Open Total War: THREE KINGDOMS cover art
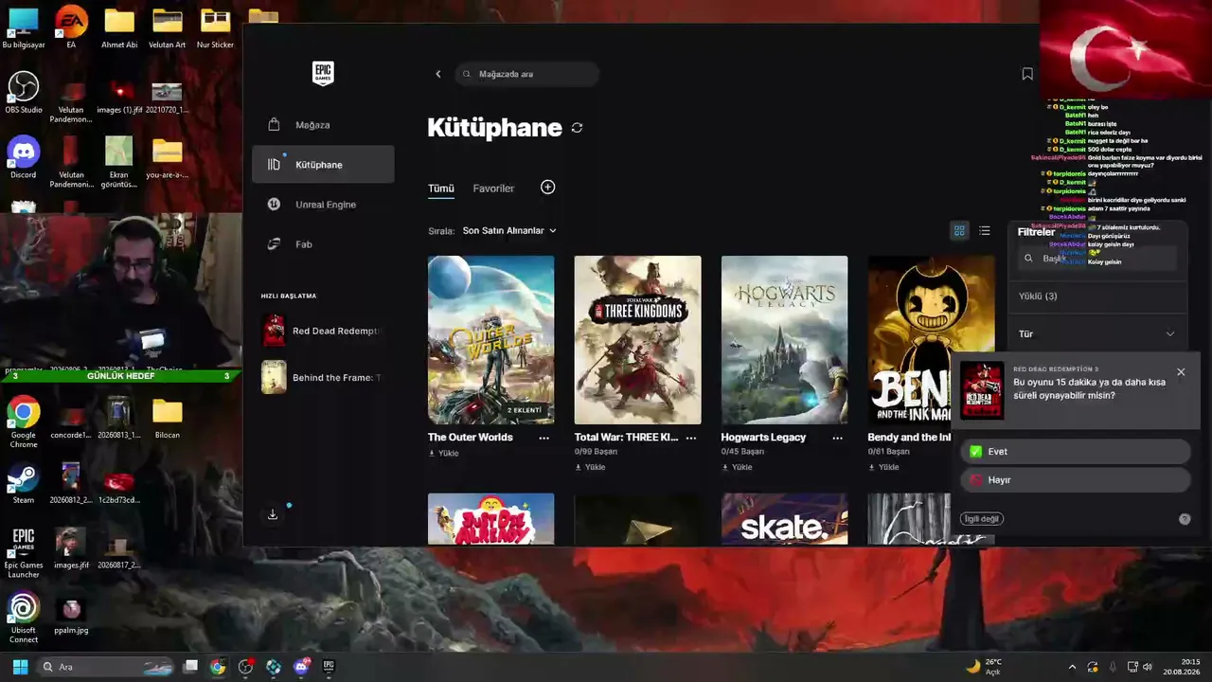The height and width of the screenshot is (682, 1212). [638, 340]
